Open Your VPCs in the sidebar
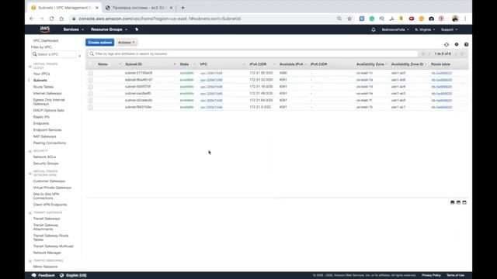 41,74
